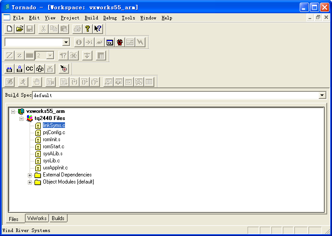The width and height of the screenshot is (332, 236).
Task: Open the Project menu
Action: 70,18
